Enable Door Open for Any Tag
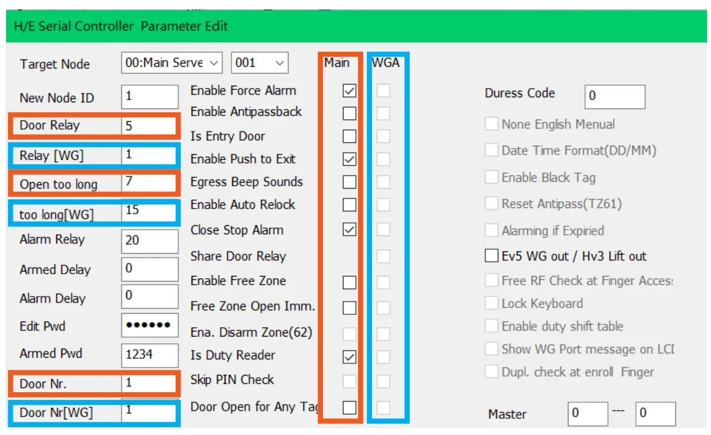Image resolution: width=711 pixels, height=435 pixels. 349,407
